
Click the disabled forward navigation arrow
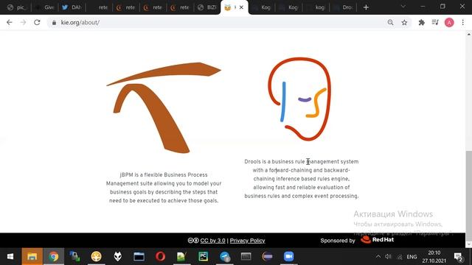coord(23,23)
